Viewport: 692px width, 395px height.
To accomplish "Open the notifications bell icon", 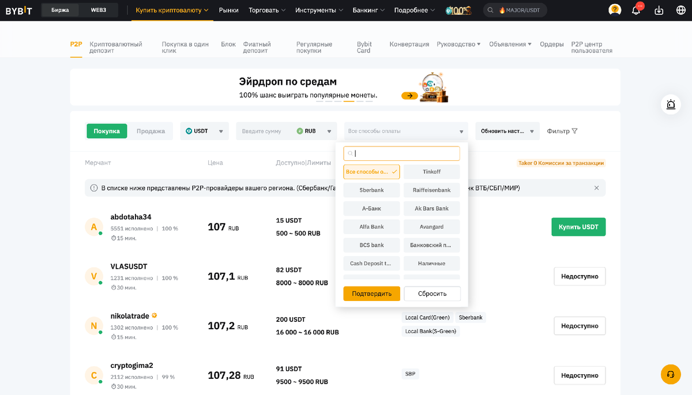I will point(637,10).
